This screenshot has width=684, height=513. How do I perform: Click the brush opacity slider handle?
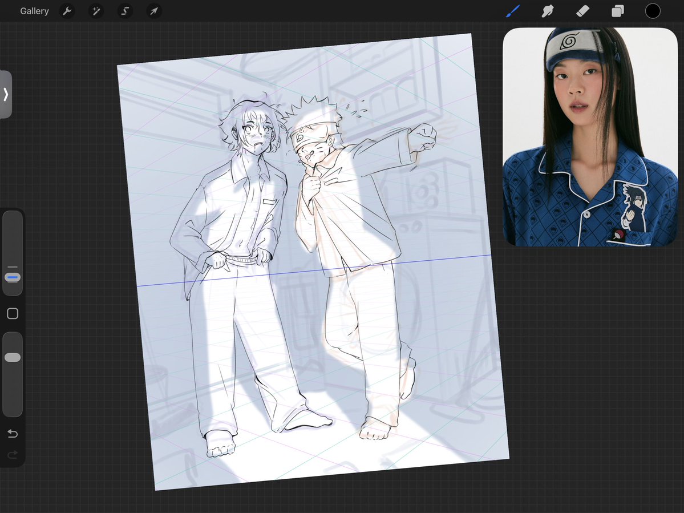[x=13, y=357]
